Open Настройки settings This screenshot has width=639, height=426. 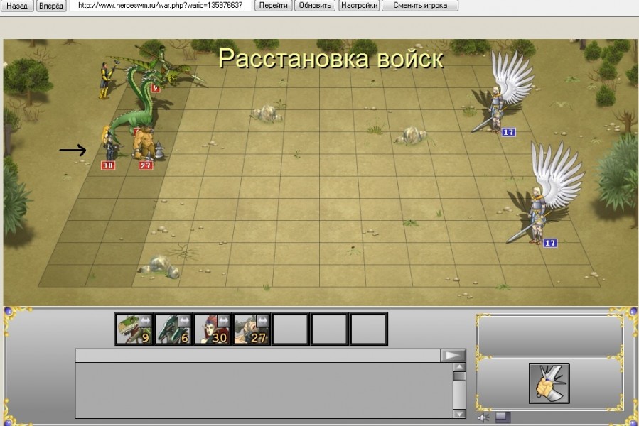(359, 5)
